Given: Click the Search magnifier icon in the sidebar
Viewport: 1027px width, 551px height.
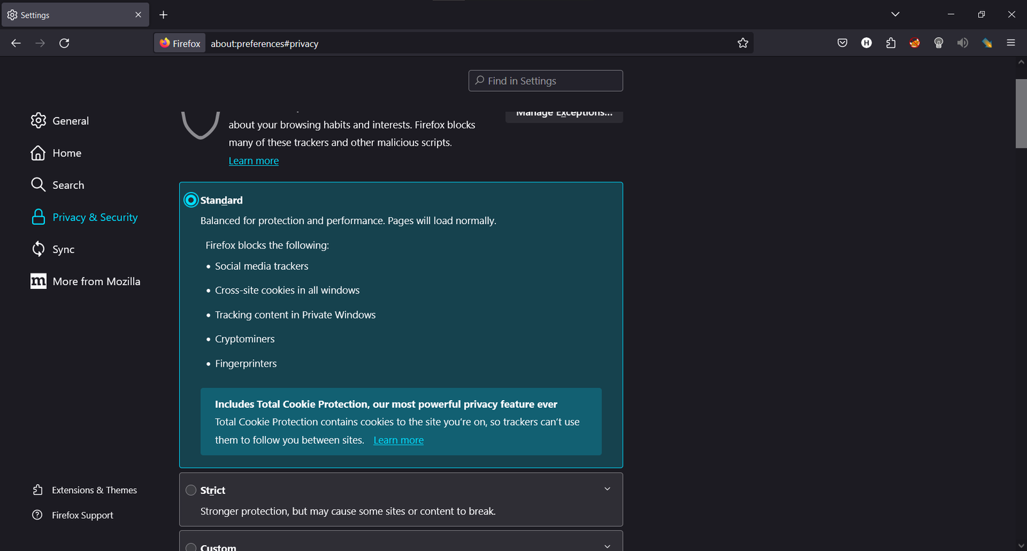Looking at the screenshot, I should (x=39, y=185).
